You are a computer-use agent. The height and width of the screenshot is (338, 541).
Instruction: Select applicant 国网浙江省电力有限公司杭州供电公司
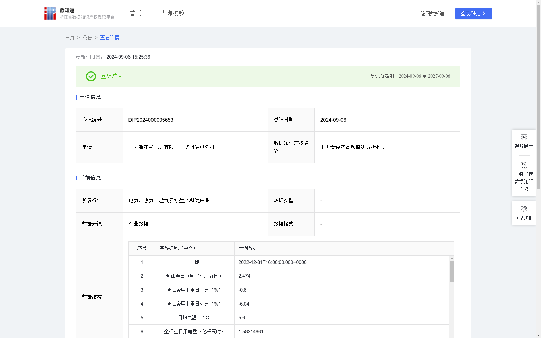pos(171,147)
